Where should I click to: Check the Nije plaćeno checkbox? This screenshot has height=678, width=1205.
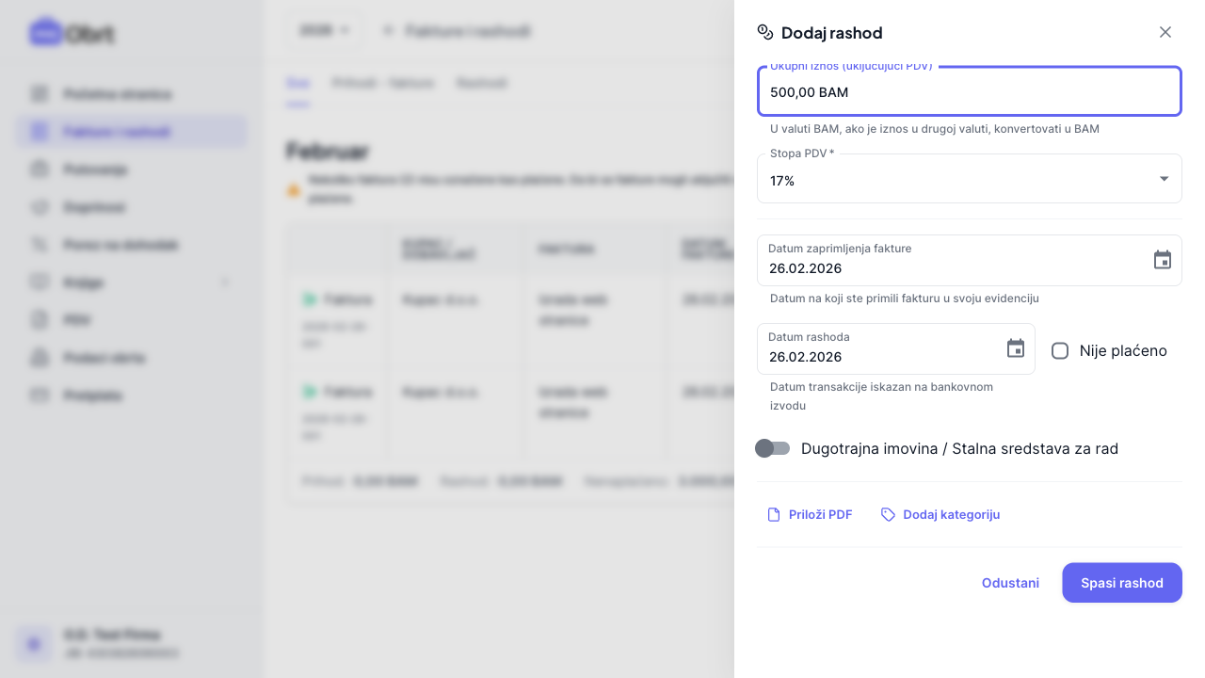click(x=1060, y=351)
